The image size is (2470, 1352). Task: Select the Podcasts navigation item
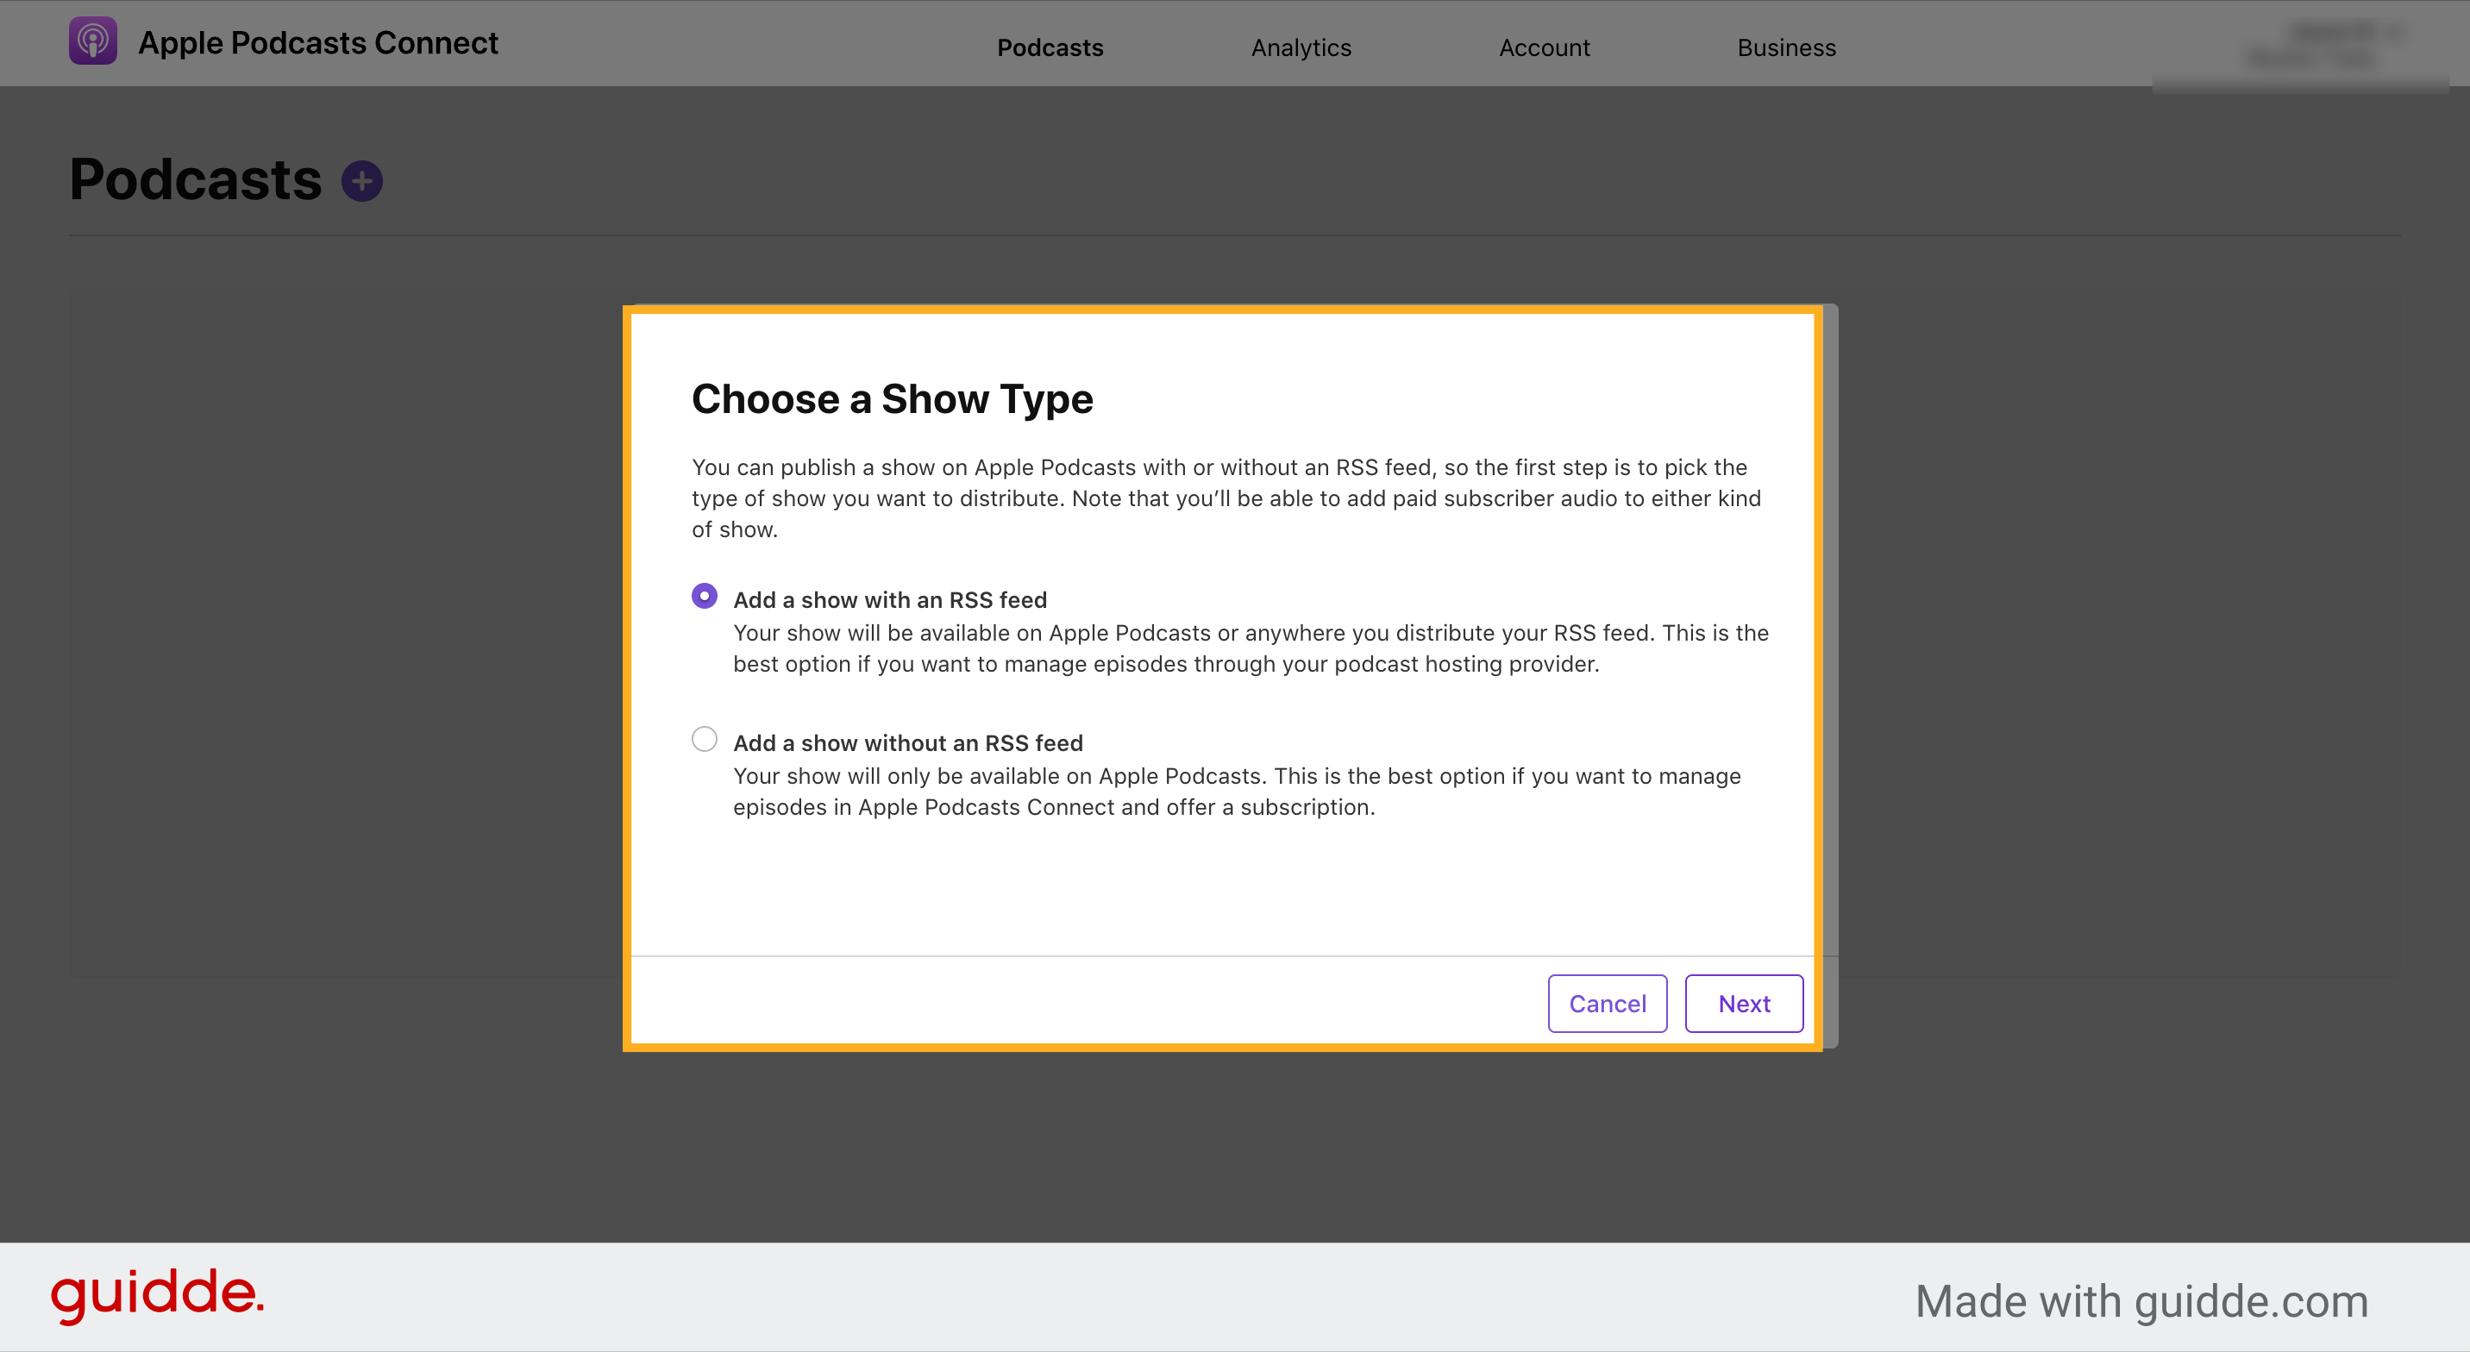click(1050, 47)
